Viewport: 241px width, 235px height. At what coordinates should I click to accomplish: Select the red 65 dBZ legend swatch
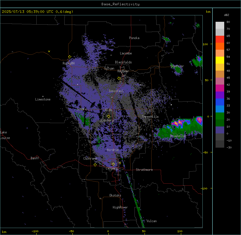coord(220,39)
